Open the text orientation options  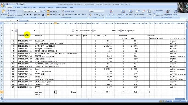57,11
